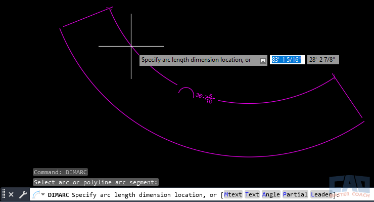Choose the Partial command option
This screenshot has width=374, height=202.
(295, 194)
